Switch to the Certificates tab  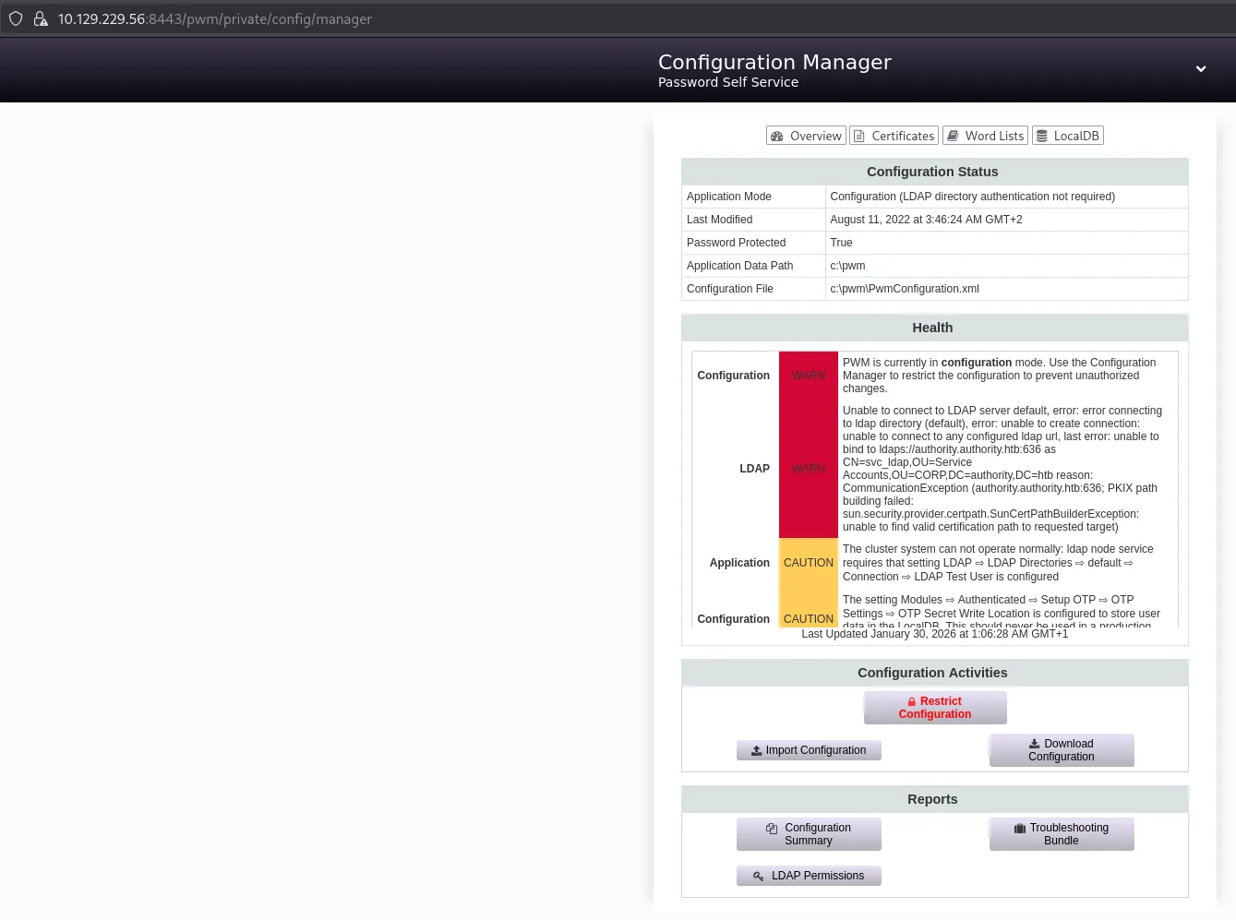click(894, 136)
